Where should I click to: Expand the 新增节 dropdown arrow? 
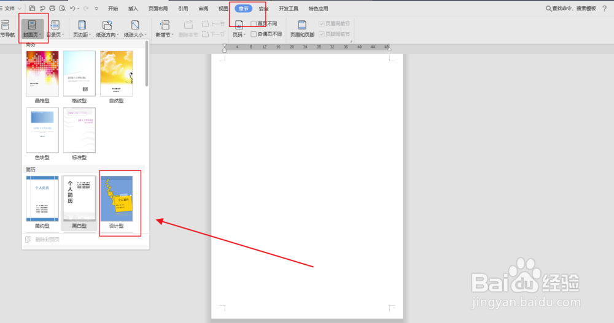(x=173, y=35)
